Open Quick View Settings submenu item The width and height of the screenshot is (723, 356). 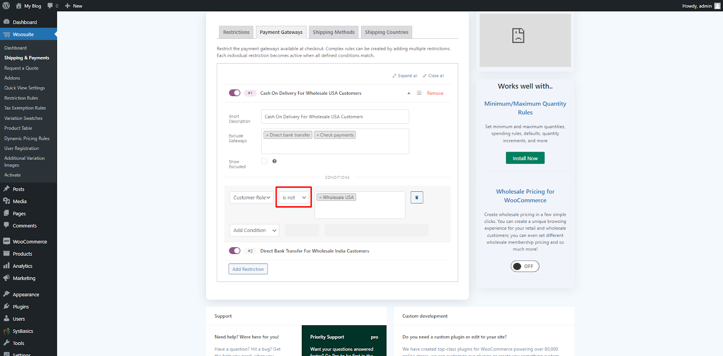point(24,88)
